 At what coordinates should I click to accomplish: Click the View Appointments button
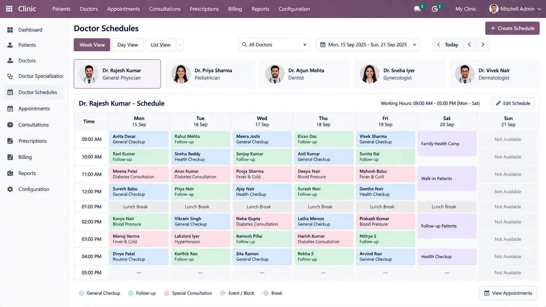click(x=508, y=293)
